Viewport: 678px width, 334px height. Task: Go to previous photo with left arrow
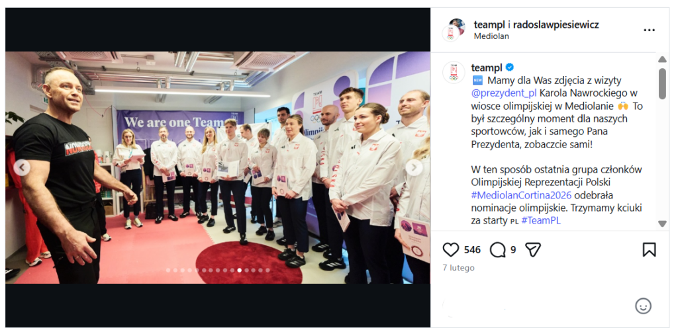(22, 167)
